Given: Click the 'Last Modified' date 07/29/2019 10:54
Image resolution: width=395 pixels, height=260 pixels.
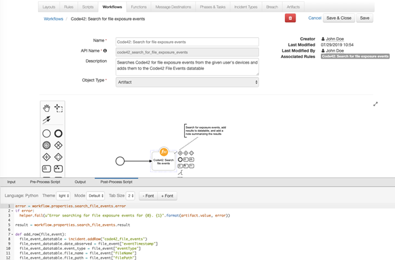Looking at the screenshot, I should (337, 45).
